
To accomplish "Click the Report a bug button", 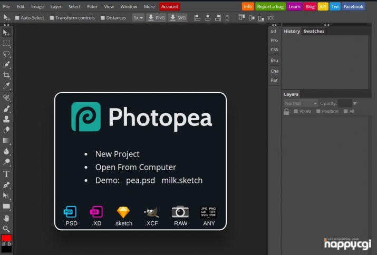I will tap(270, 7).
